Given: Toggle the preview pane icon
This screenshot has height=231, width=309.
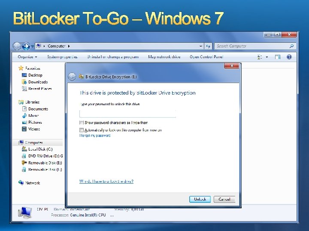Looking at the screenshot, I should (278, 57).
